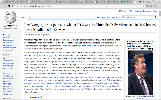Screen dimensions: 161x100
Task: Open Wikipedia store link
Action: tap(8, 50)
